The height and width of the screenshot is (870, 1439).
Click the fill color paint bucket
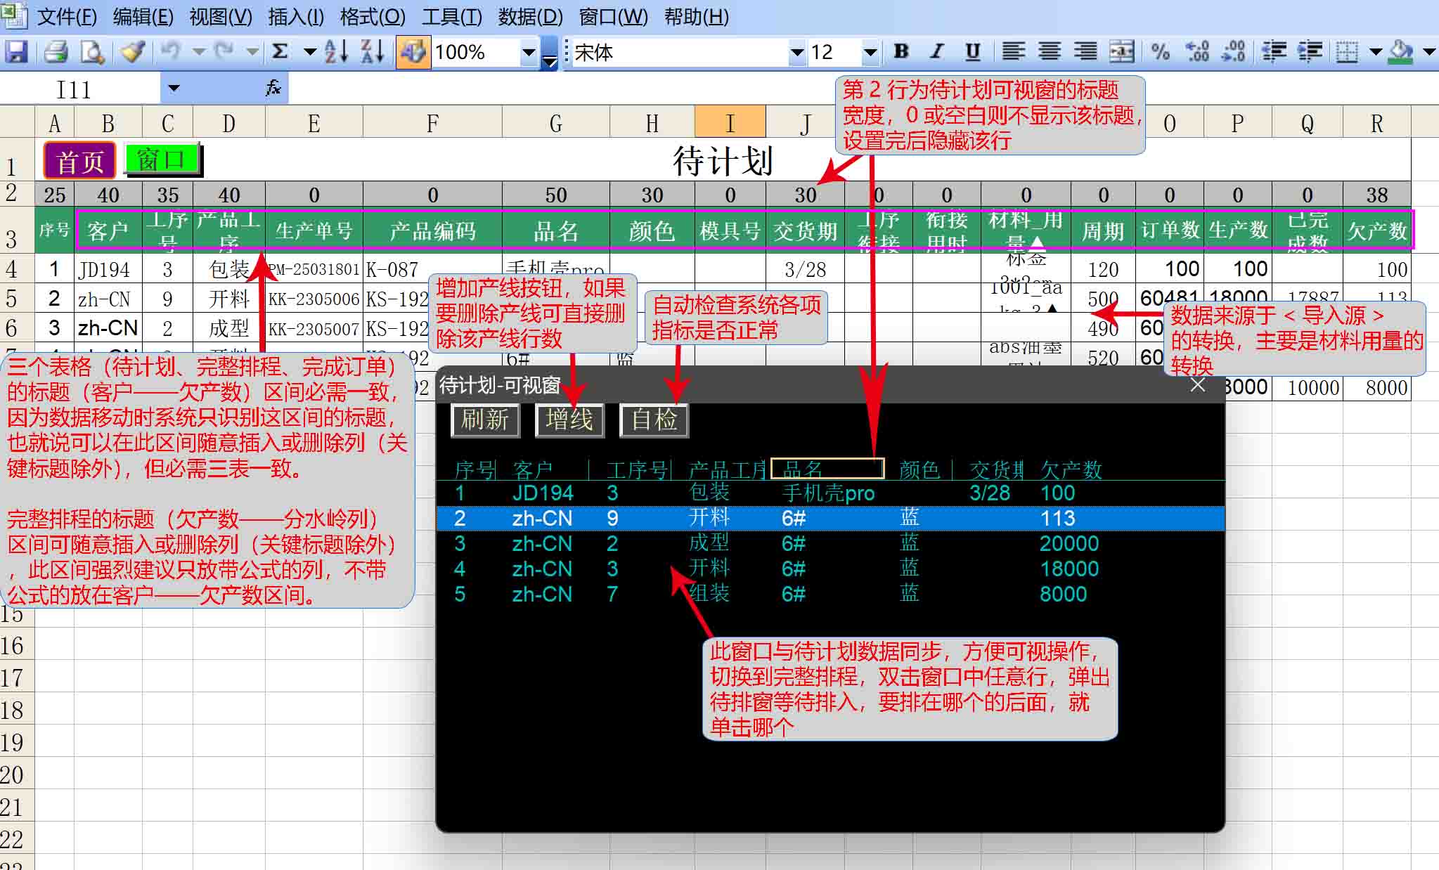coord(1400,51)
